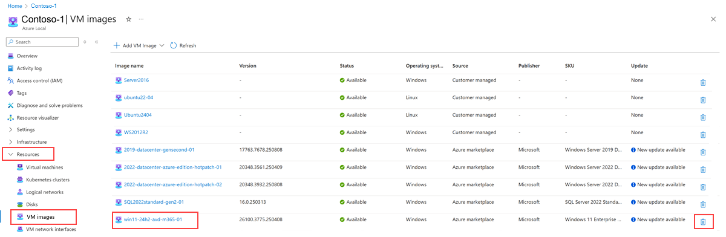Click the Tags icon in sidebar
Viewport: 726px width, 237px height.
coord(11,93)
